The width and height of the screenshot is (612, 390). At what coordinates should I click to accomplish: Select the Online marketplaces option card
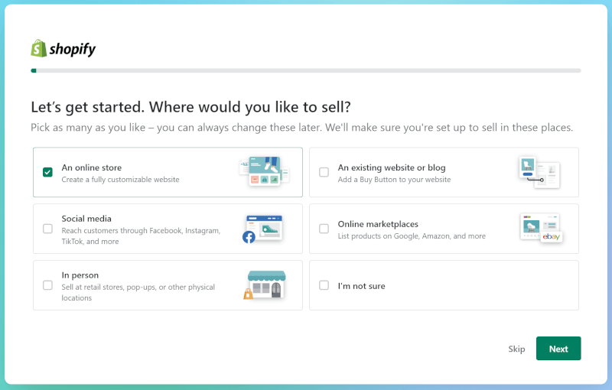click(444, 229)
